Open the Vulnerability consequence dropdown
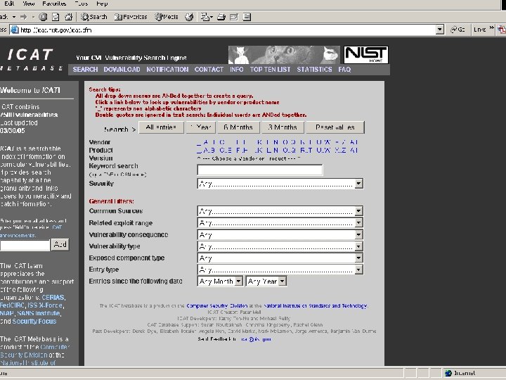This screenshot has height=380, width=506. point(280,234)
